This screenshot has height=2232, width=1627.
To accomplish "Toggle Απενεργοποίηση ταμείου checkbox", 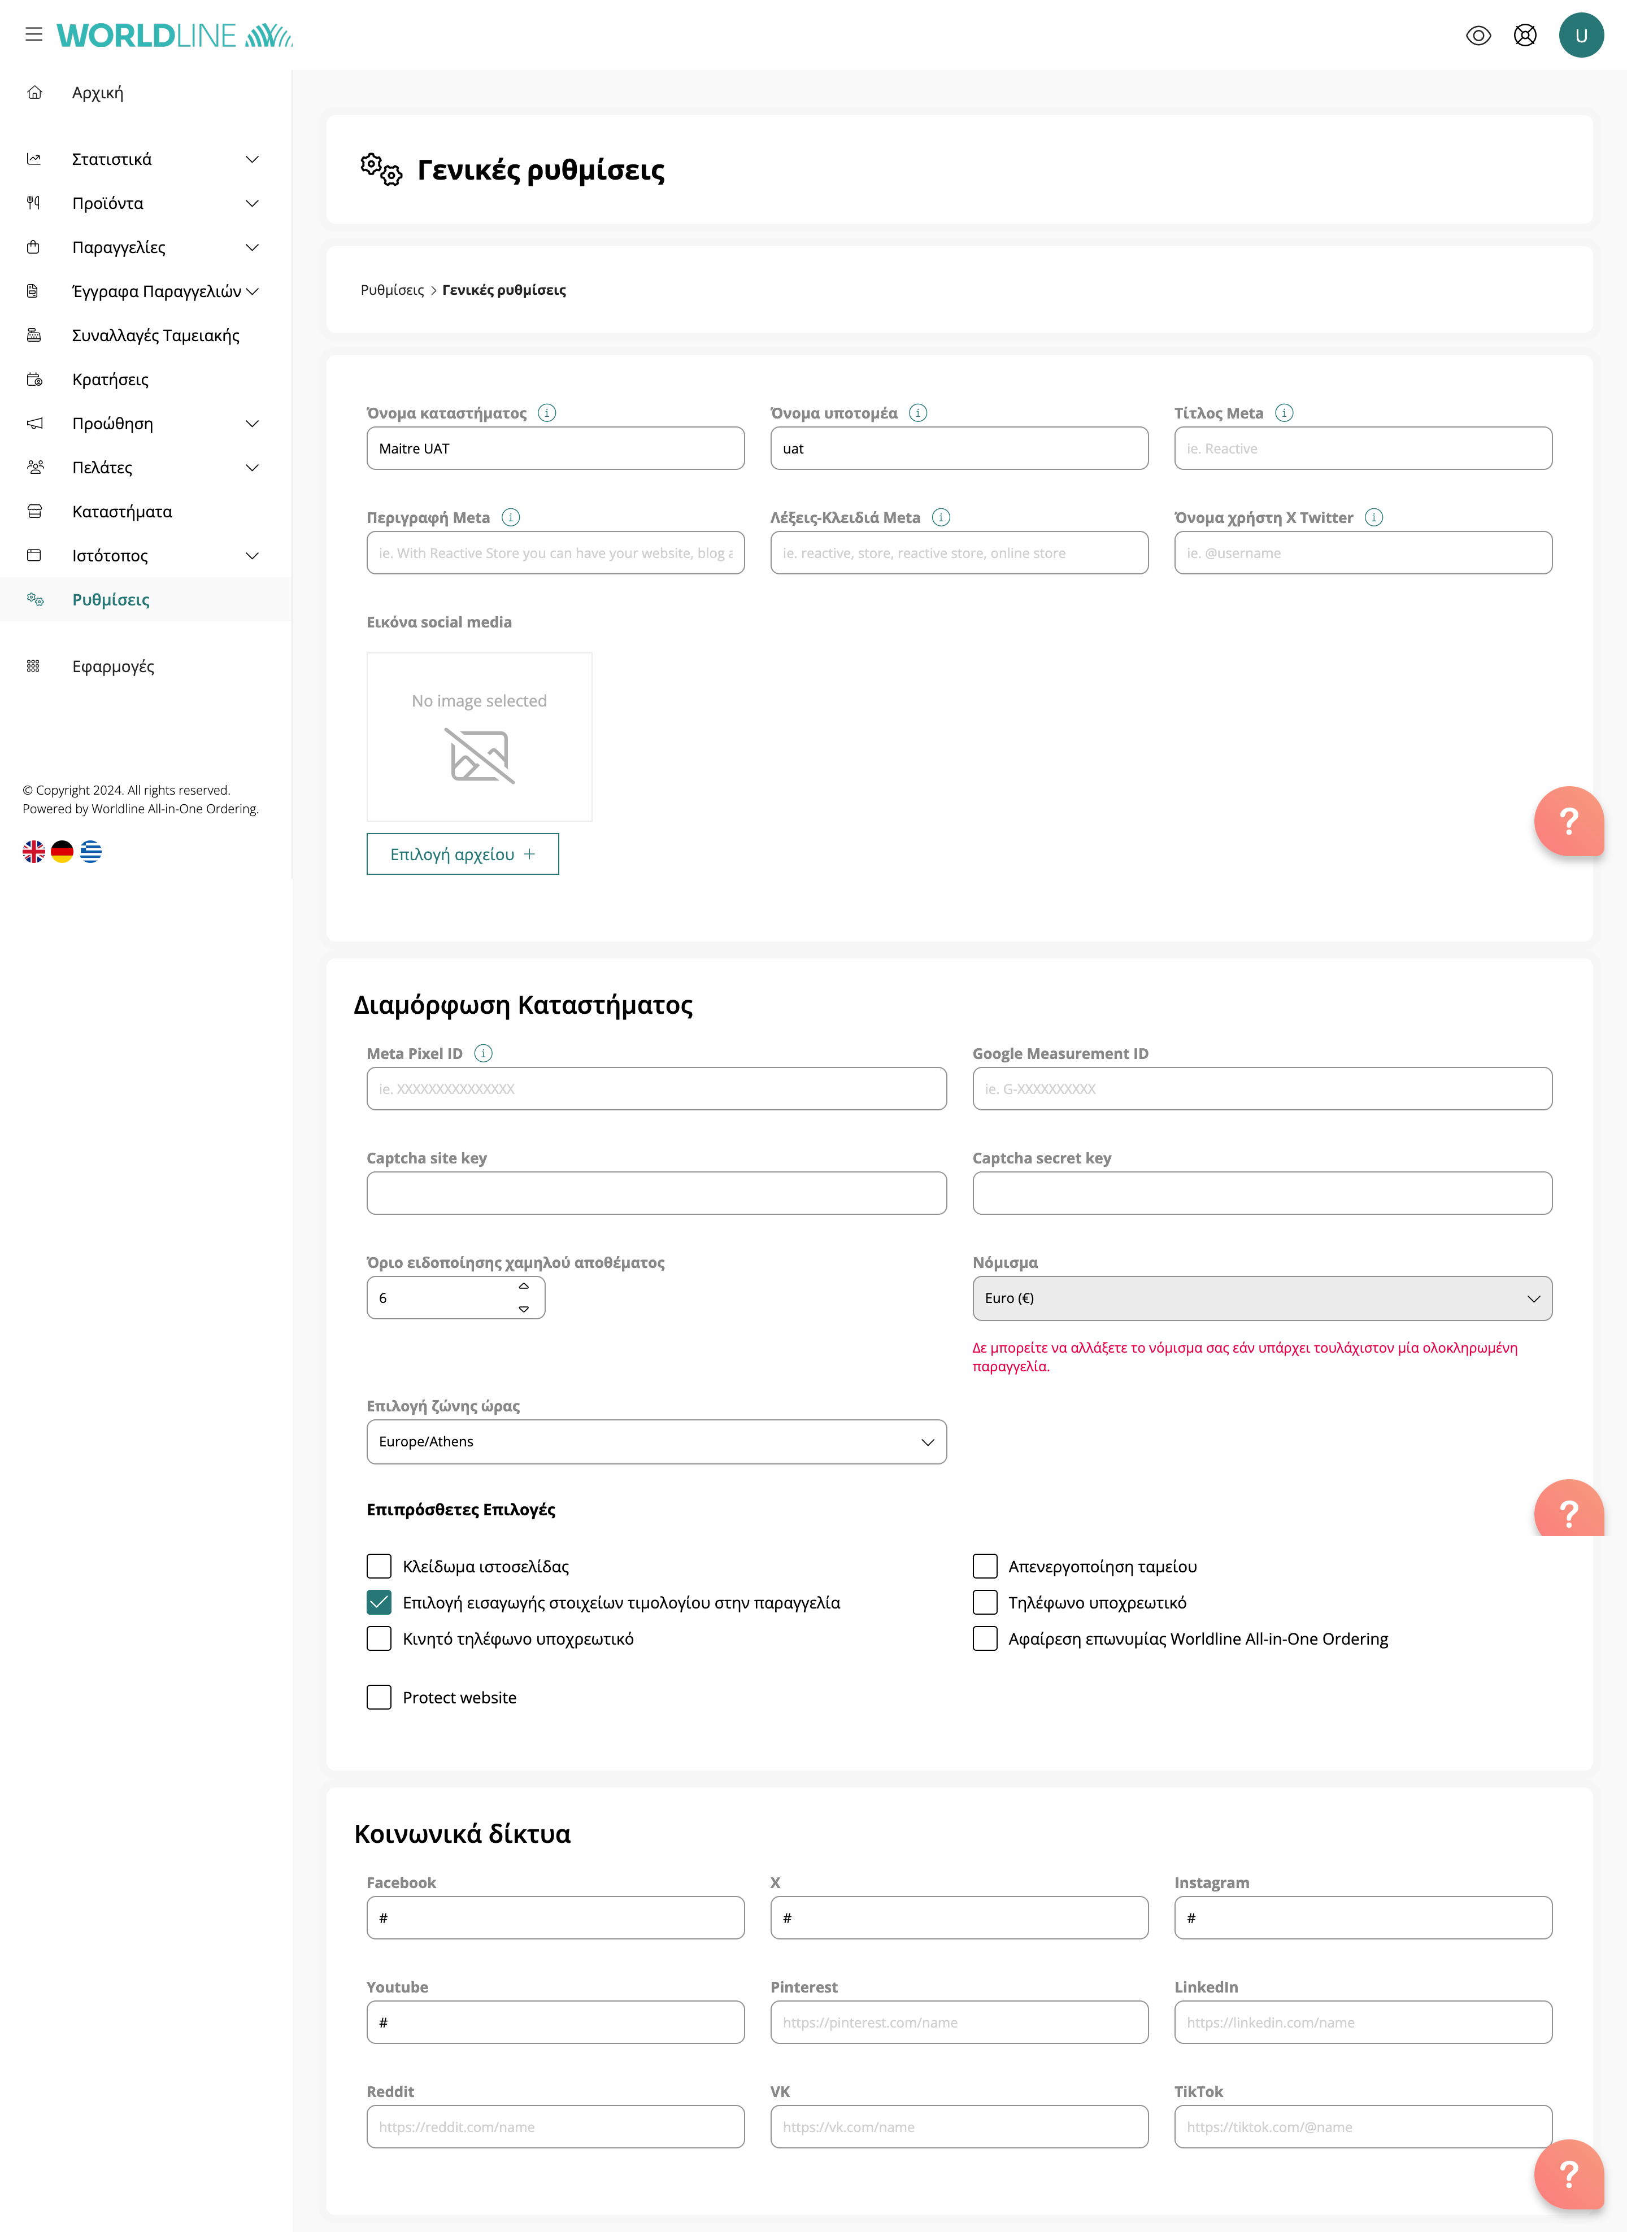I will 985,1567.
